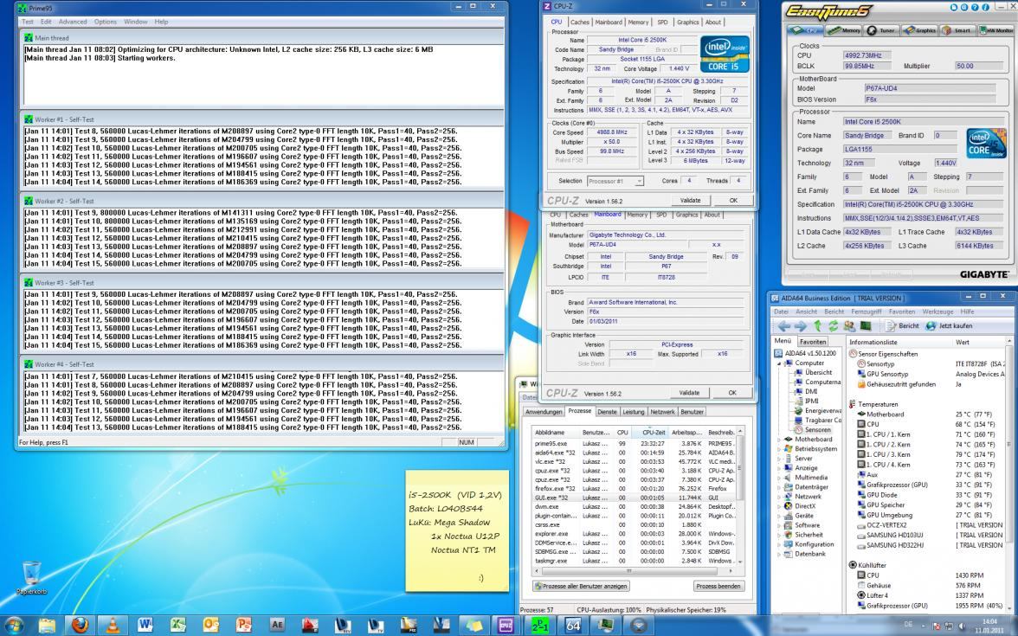Select prime95.exe process row in Task Manager

[x=635, y=444]
